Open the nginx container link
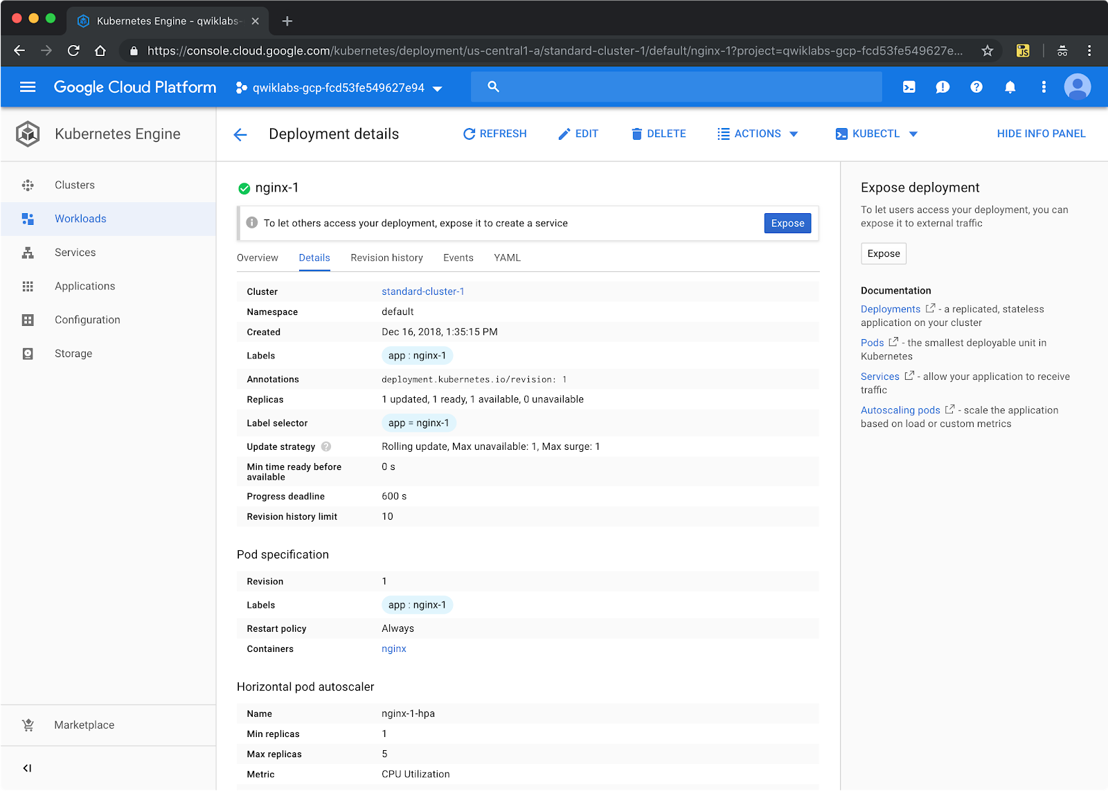 394,649
